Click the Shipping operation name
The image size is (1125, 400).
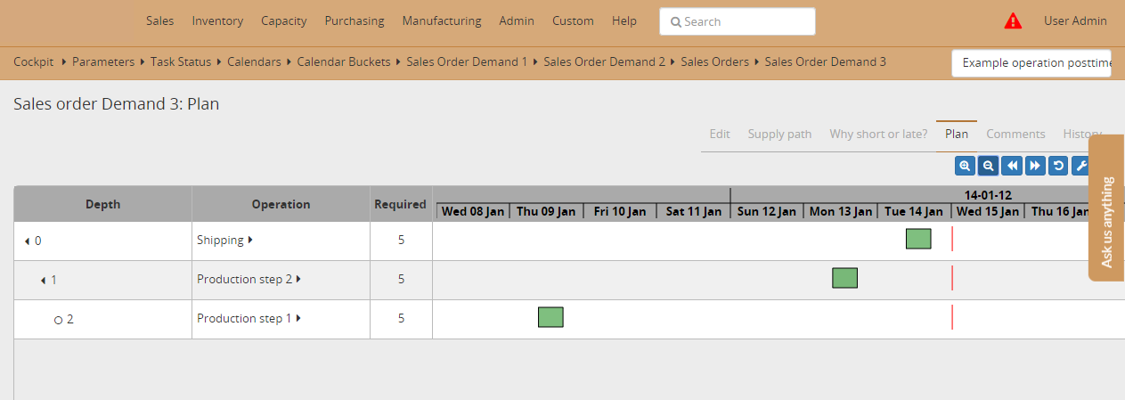(220, 240)
